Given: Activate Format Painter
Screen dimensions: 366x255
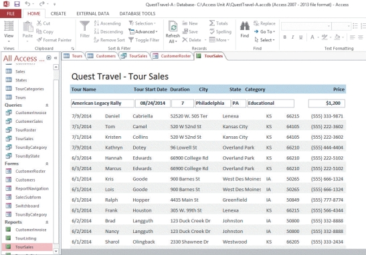Looking at the screenshot, I should click(x=54, y=40).
